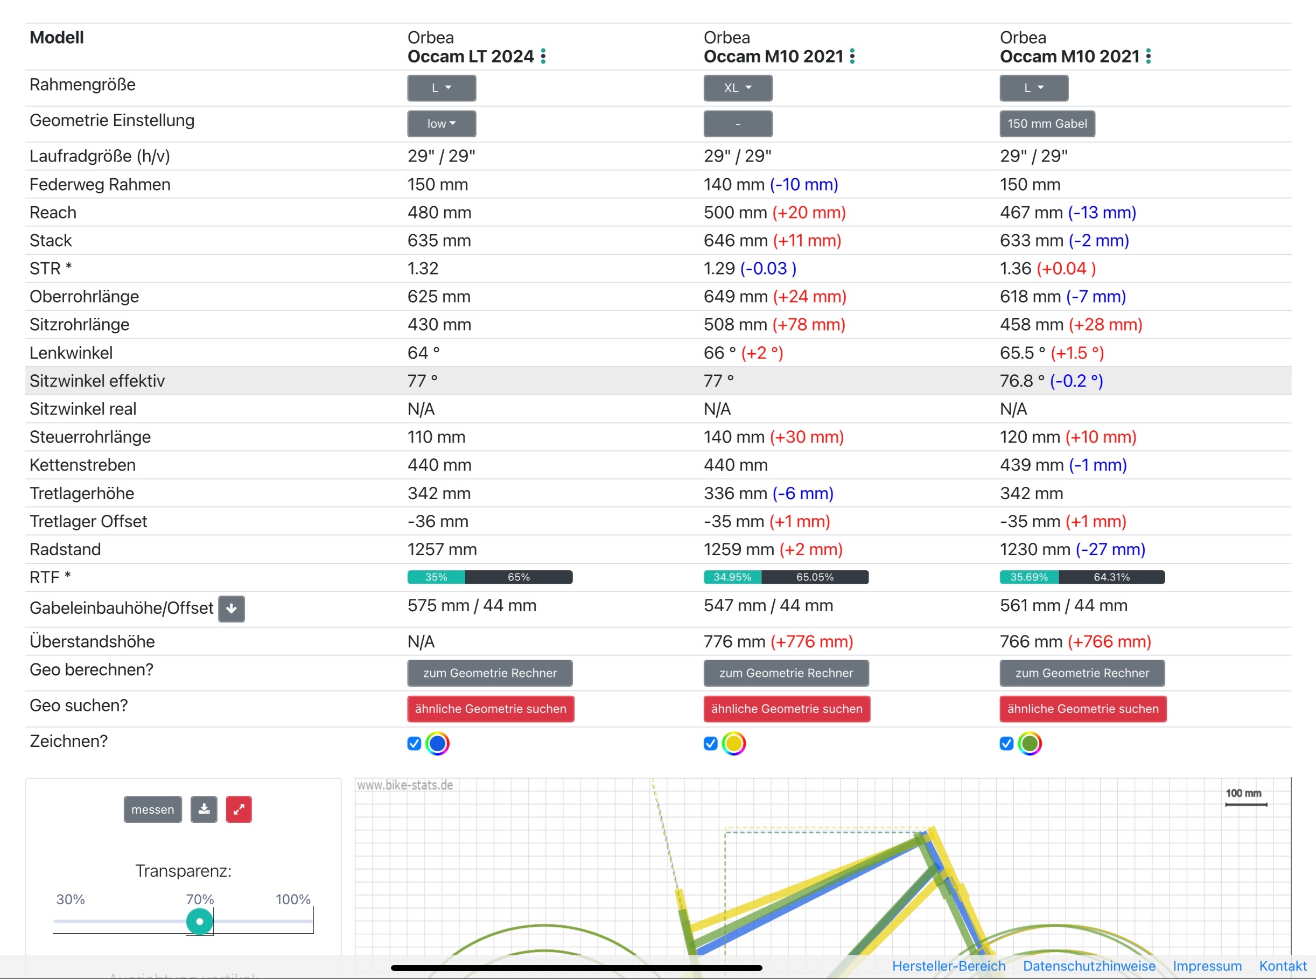This screenshot has height=979, width=1316.
Task: Toggle Zeichnen checkbox of the yellow bike
Action: [x=710, y=743]
